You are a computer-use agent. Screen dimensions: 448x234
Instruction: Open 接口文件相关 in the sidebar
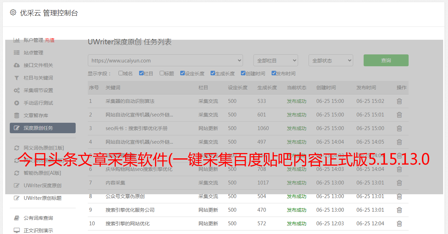(38, 65)
